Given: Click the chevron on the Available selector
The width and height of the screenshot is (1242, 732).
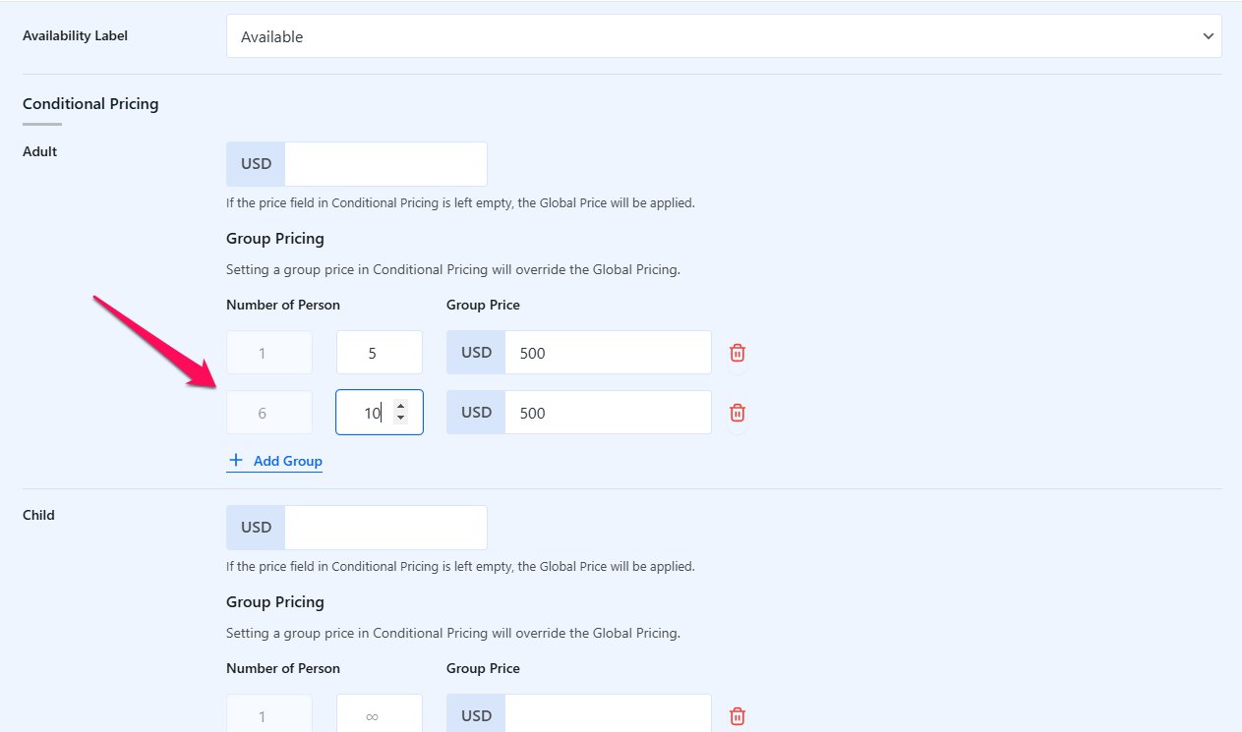Looking at the screenshot, I should [1208, 35].
